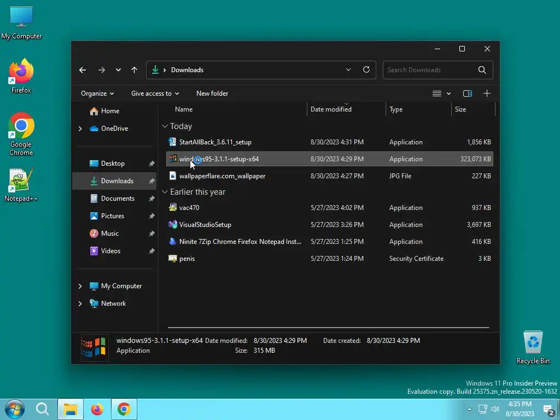The image size is (560, 420).
Task: Click the volume speaker tray icon
Action: (495, 410)
